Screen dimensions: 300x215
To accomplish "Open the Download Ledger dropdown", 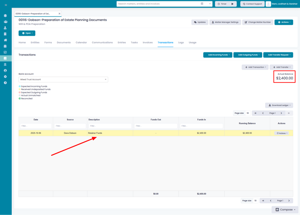I will pyautogui.click(x=279, y=105).
